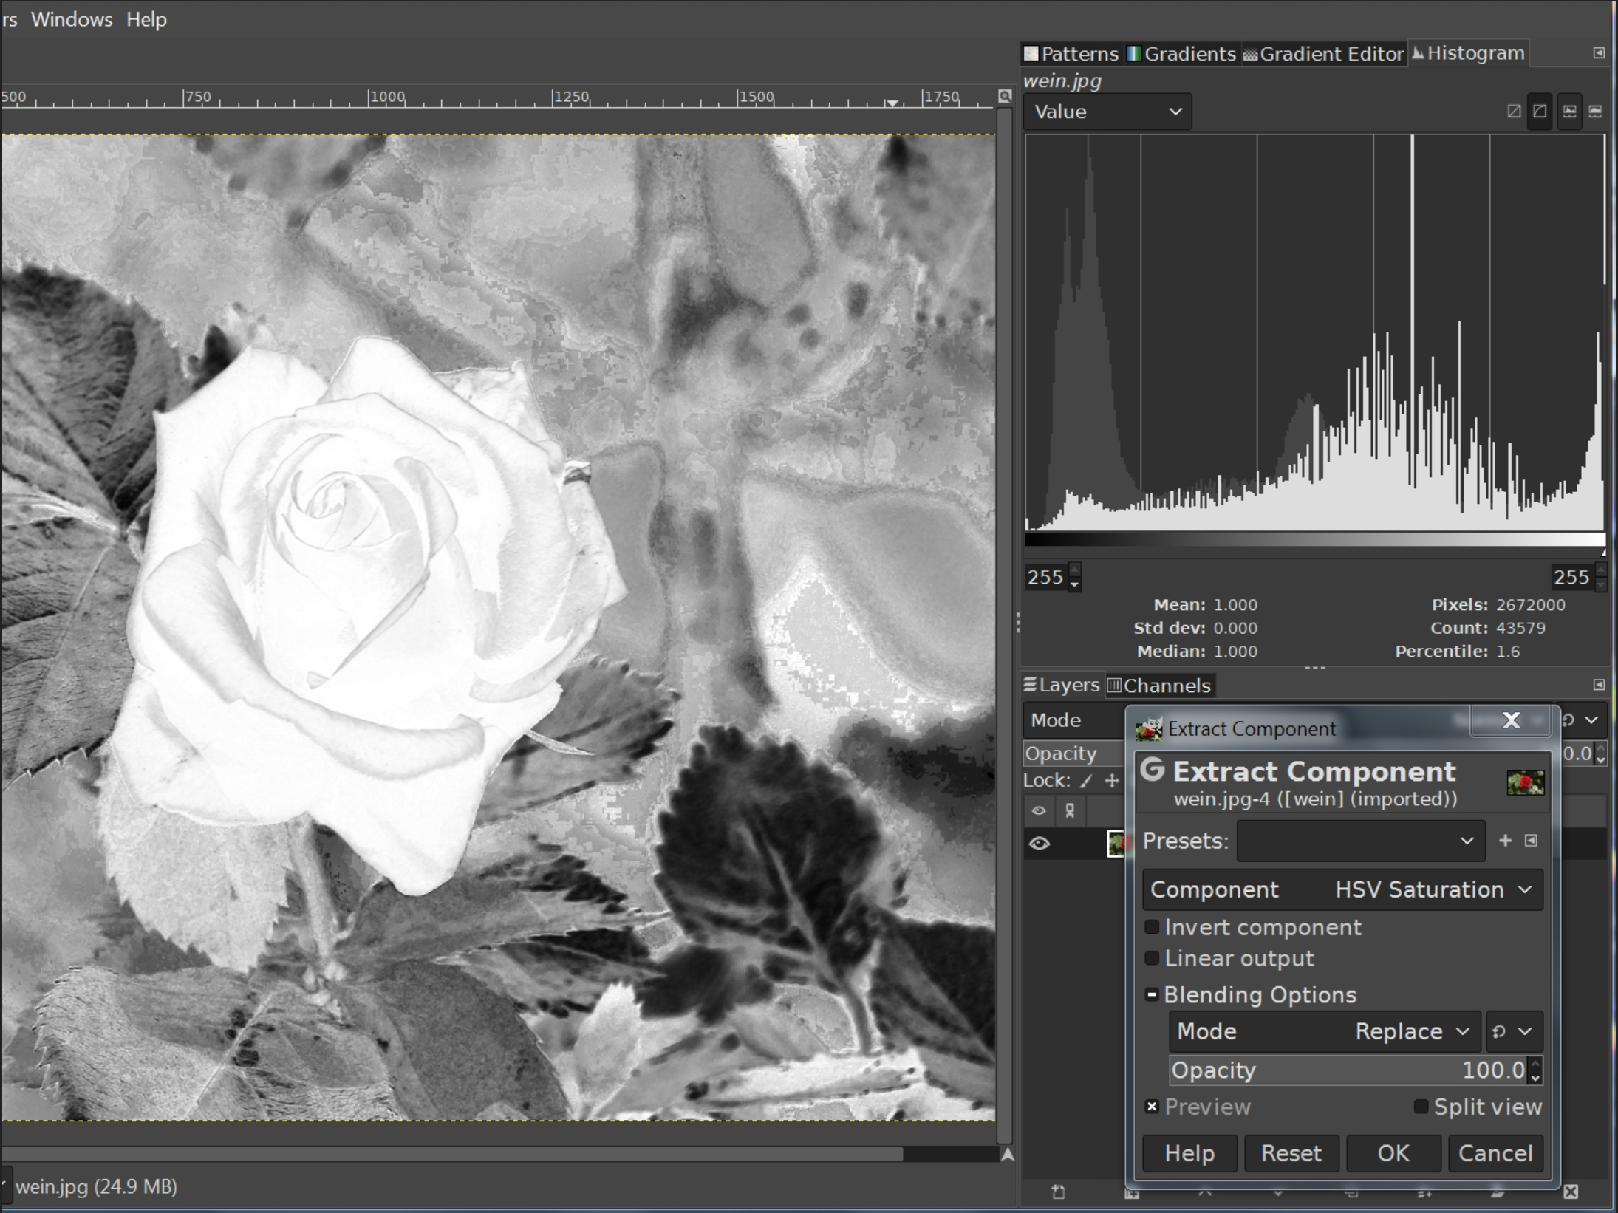Open the Component HSV Saturation dropdown
Image resolution: width=1618 pixels, height=1213 pixels.
(1342, 889)
